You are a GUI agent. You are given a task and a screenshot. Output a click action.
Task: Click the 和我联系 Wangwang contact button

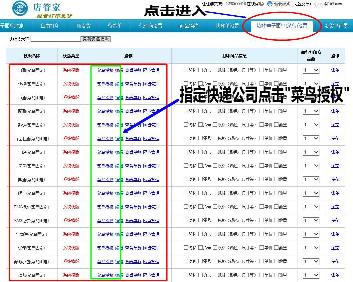tap(280, 4)
